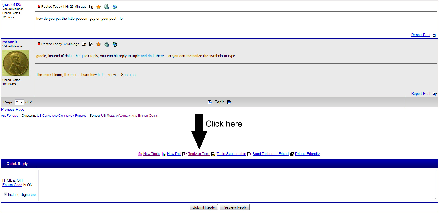Go to Previous Page link
The image size is (441, 218).
[12, 109]
